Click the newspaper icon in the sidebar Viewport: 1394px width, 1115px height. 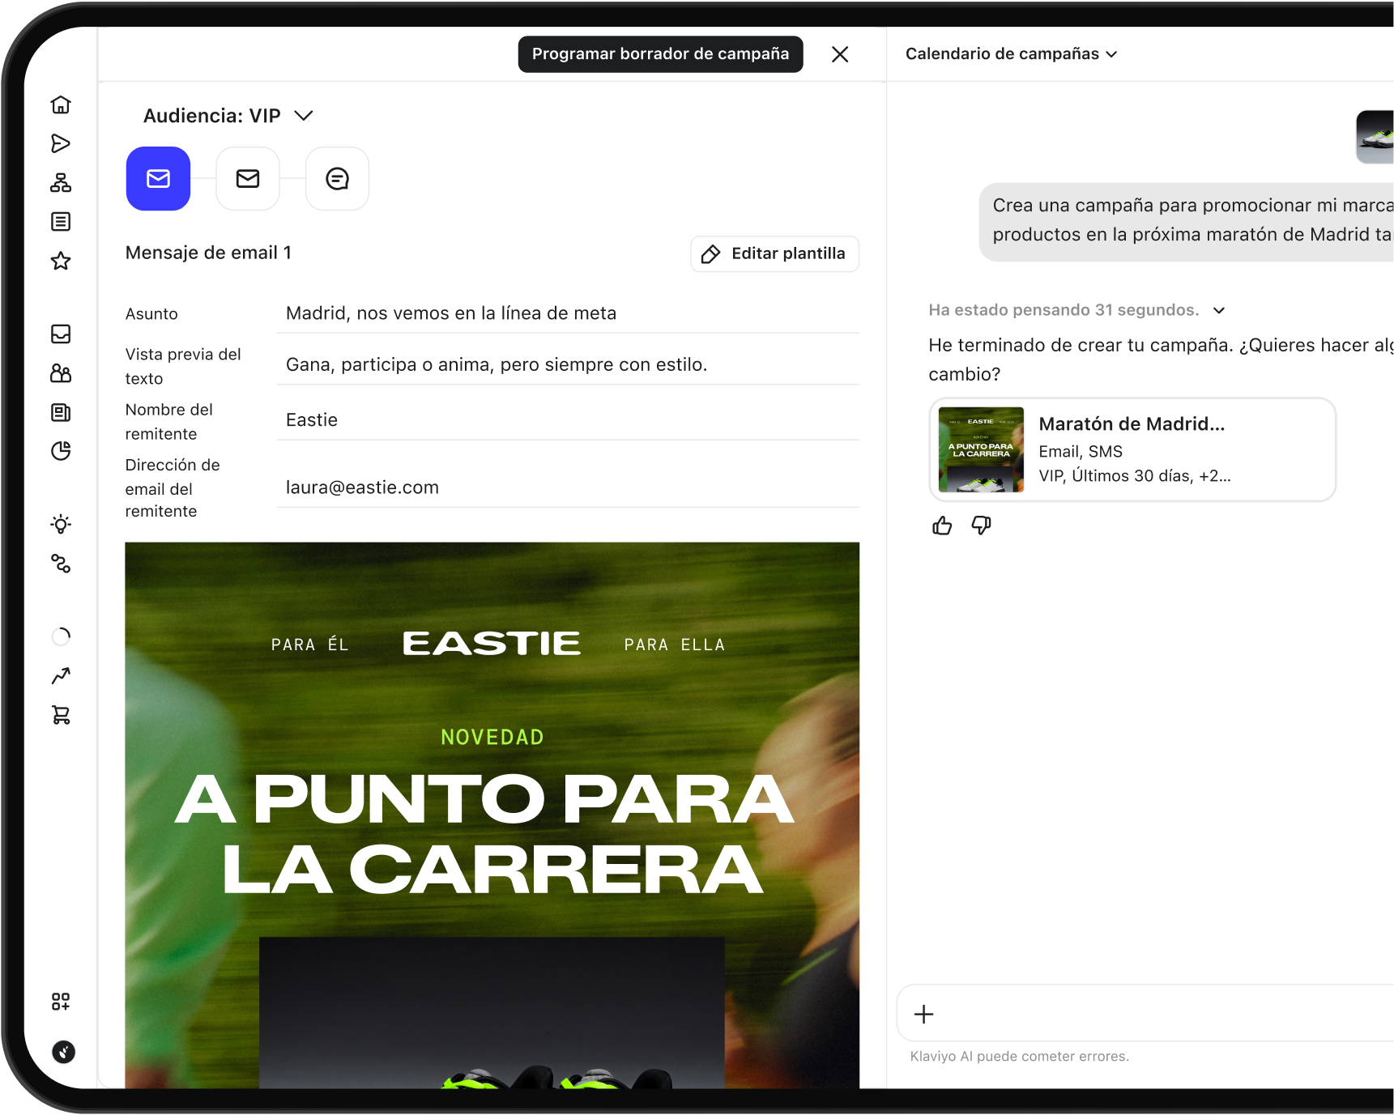(61, 412)
